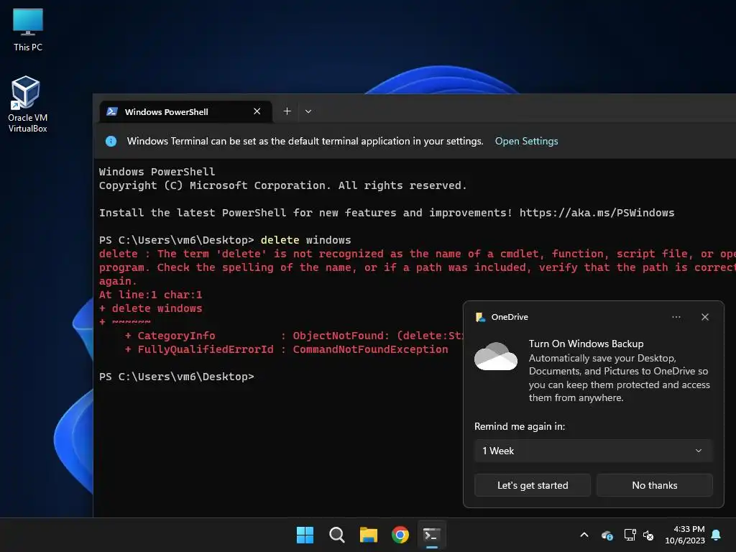Click the last PS C:\Users\vm6\Desktop> prompt
The width and height of the screenshot is (736, 552).
pyautogui.click(x=177, y=377)
